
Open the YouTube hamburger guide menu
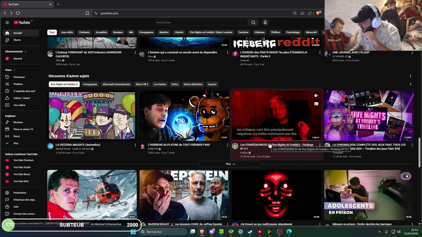[7, 22]
